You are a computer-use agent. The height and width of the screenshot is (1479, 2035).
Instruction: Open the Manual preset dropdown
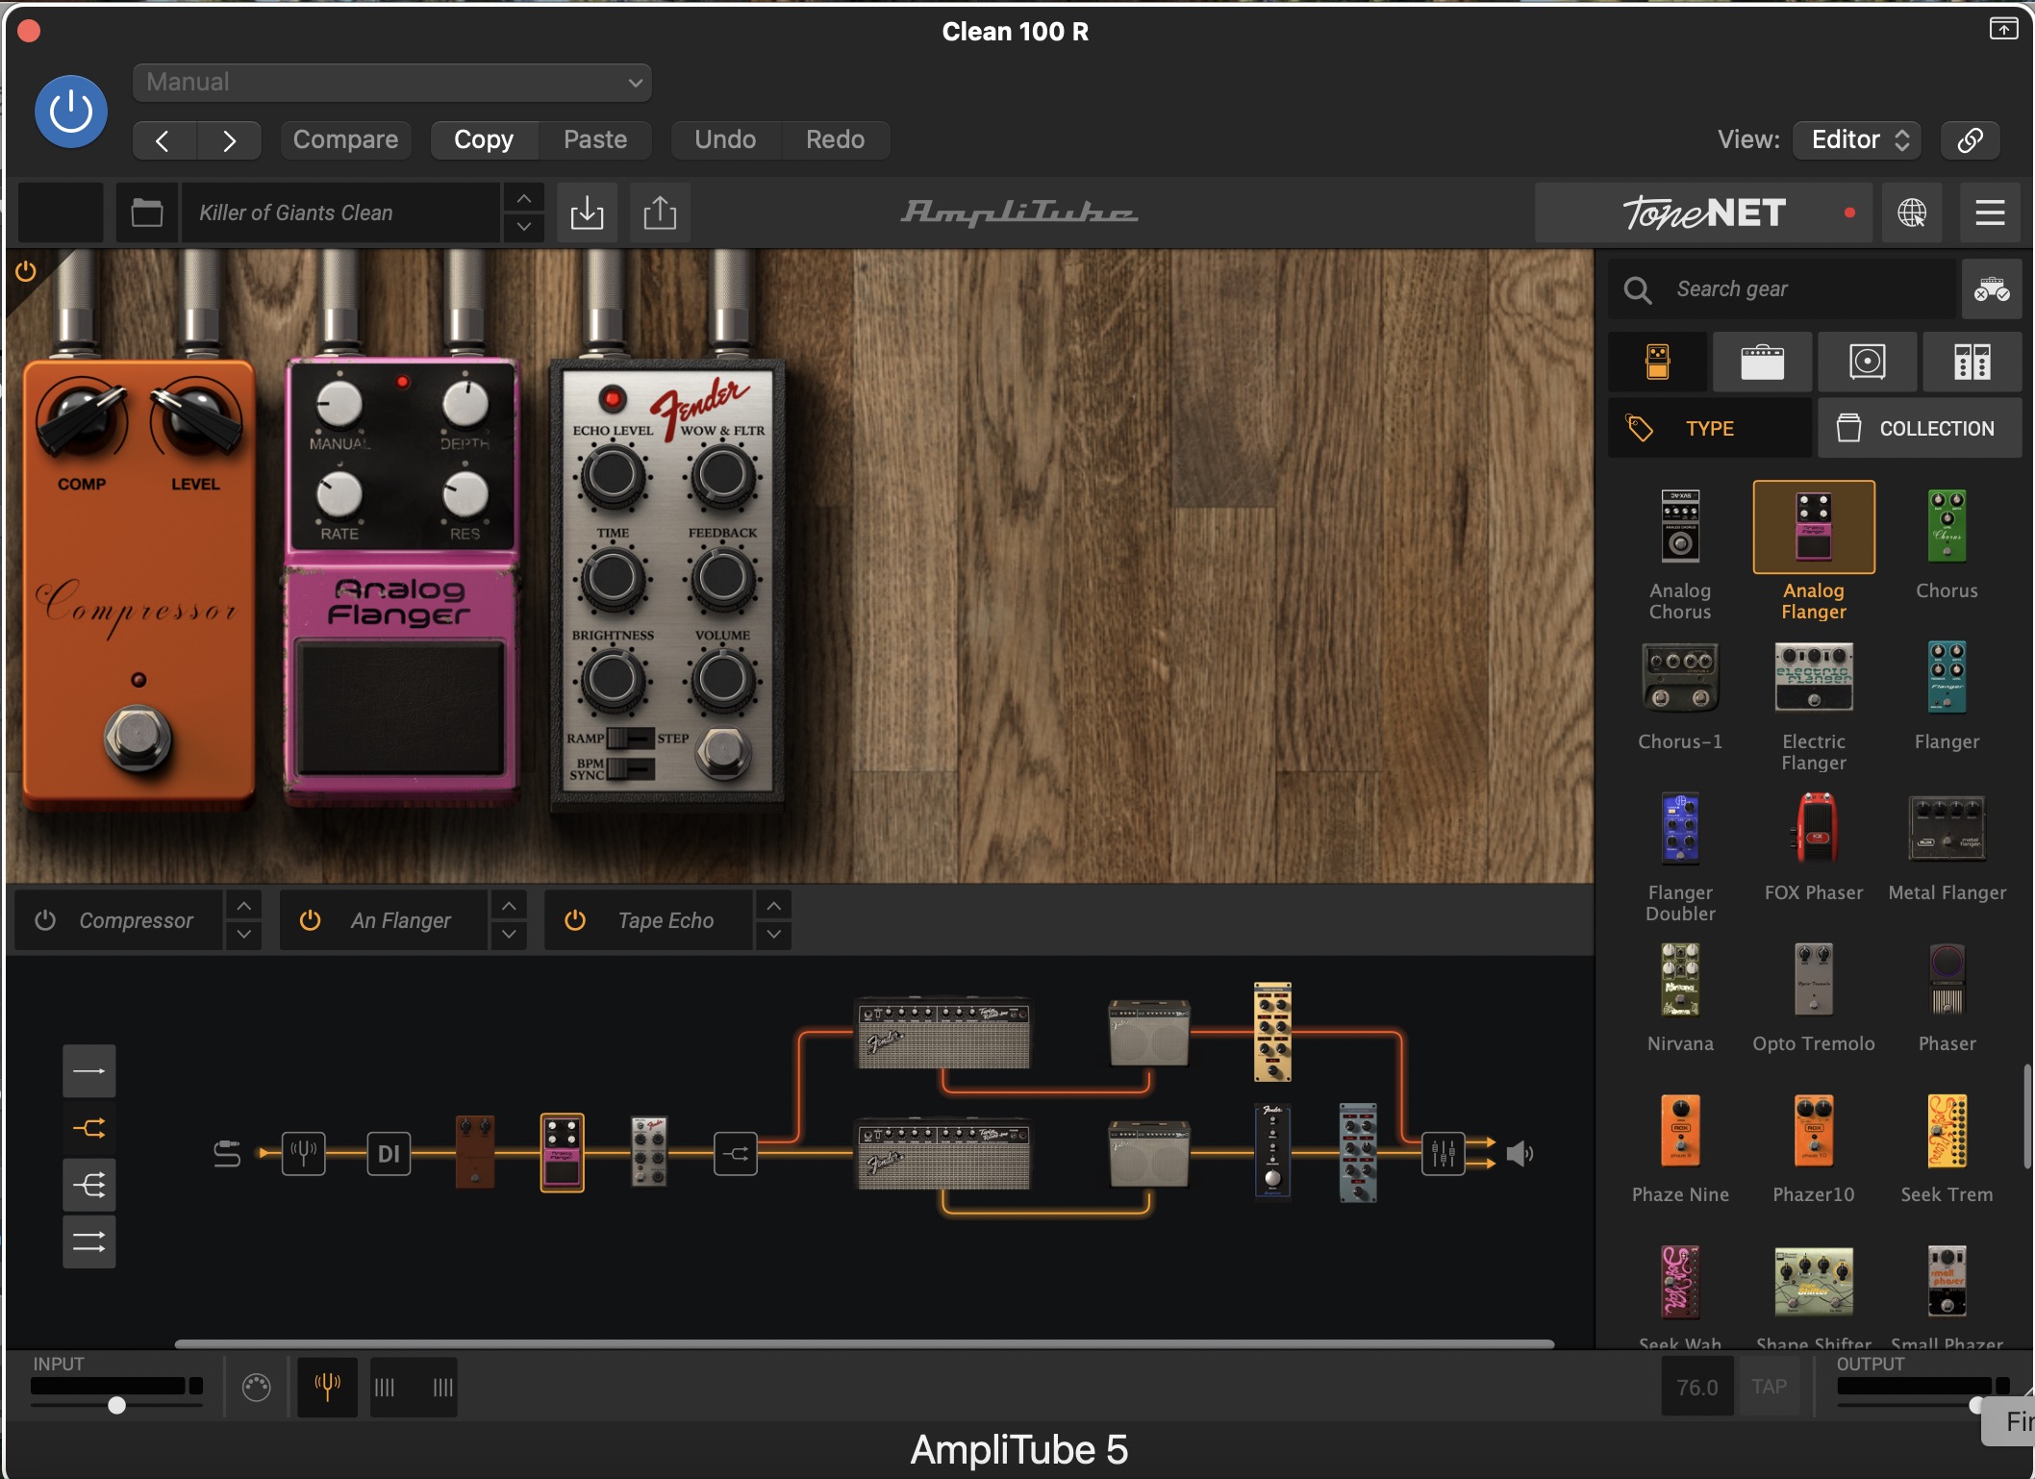point(392,83)
